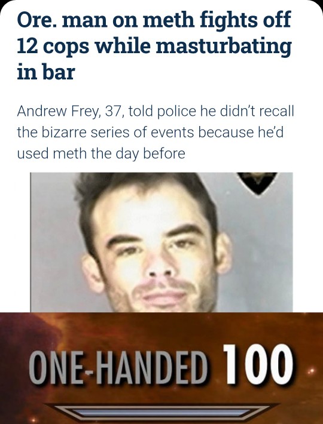Open the 'Ore. man on meth' headline

pyautogui.click(x=154, y=45)
